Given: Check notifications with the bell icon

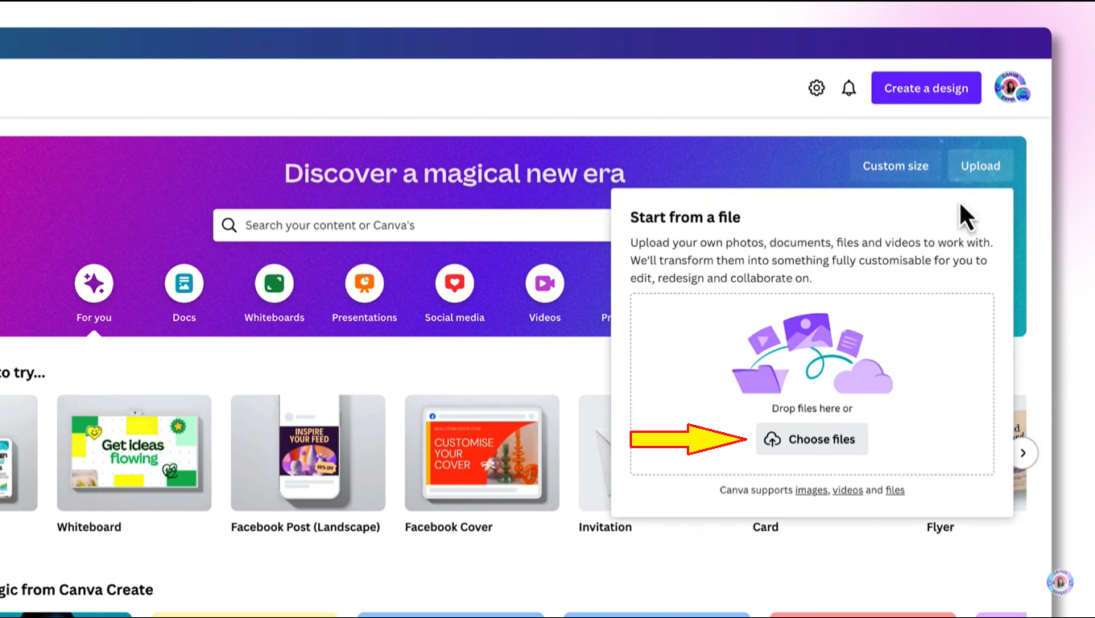Looking at the screenshot, I should (x=849, y=88).
